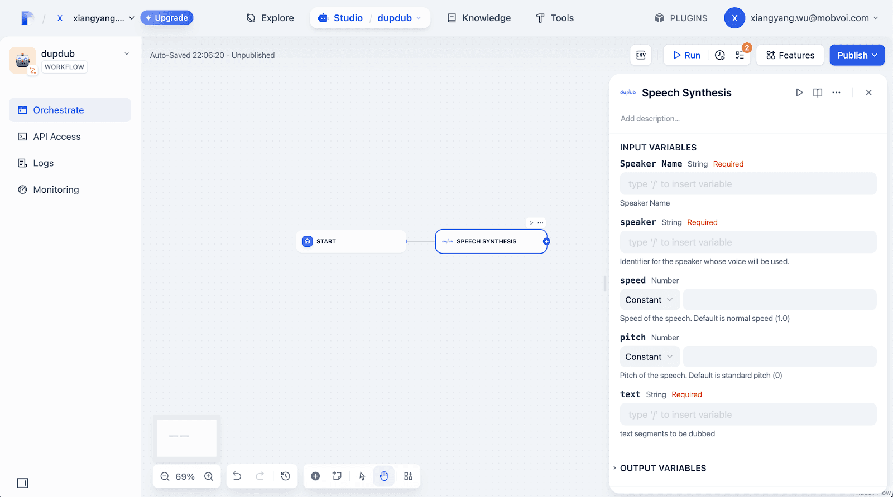The width and height of the screenshot is (893, 497).
Task: Click the Publish button
Action: [x=857, y=55]
